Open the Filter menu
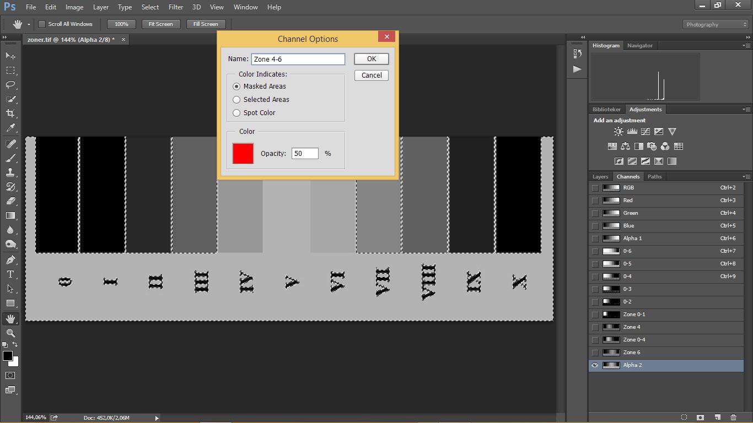Screen dimensions: 753x423 [x=176, y=7]
